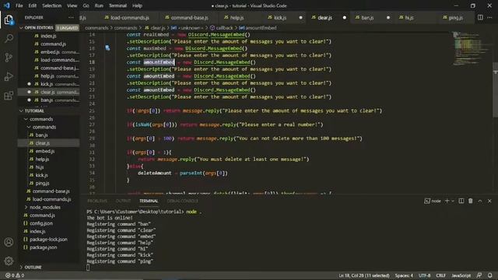Change indentation via Spaces: 4
This screenshot has width=498, height=280.
tap(404, 275)
